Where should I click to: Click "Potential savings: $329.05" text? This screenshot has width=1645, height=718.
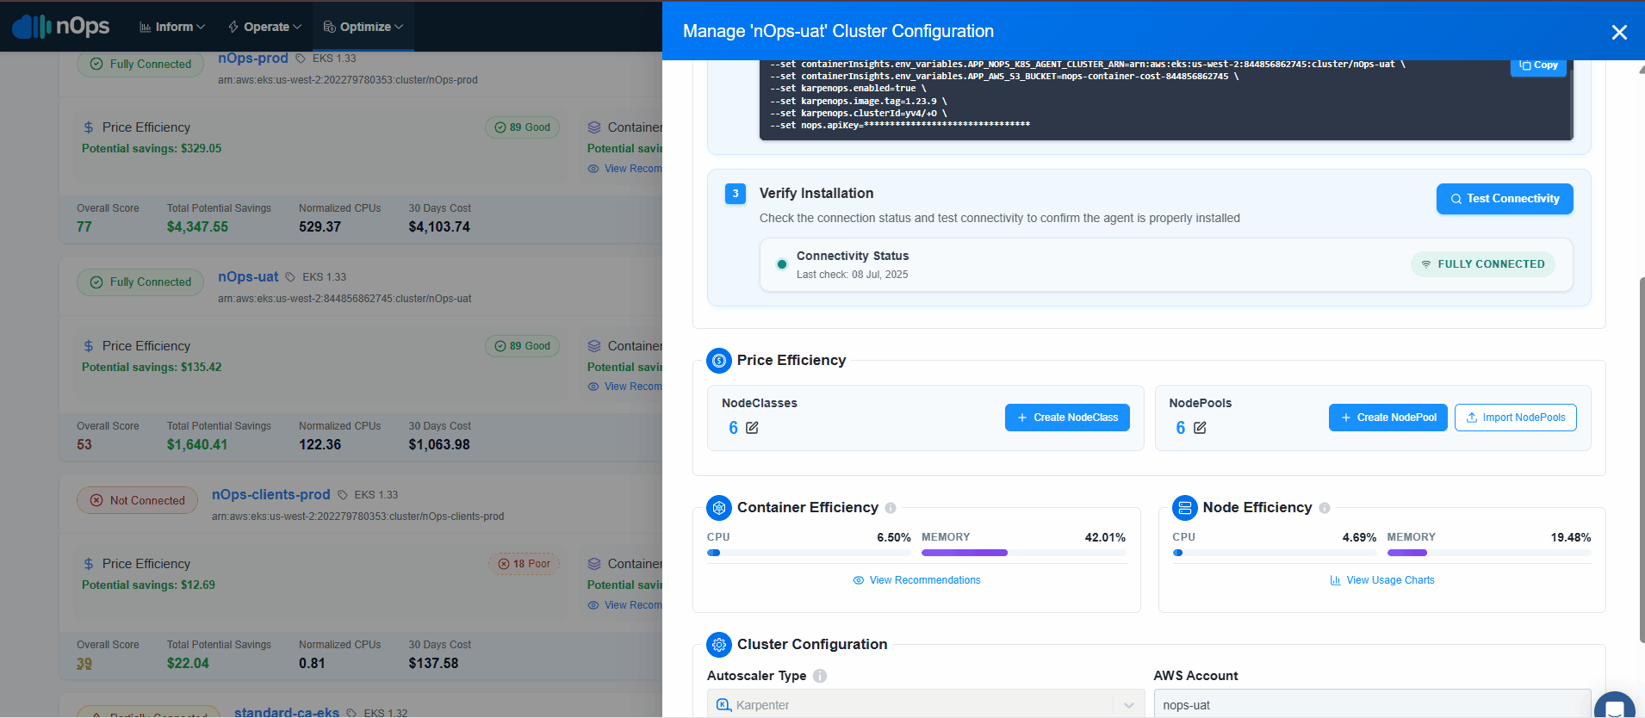(x=152, y=149)
